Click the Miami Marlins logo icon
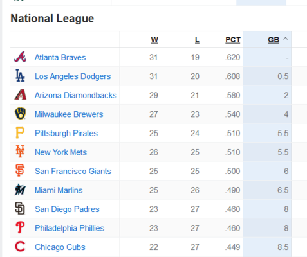307x257 pixels. (x=20, y=190)
